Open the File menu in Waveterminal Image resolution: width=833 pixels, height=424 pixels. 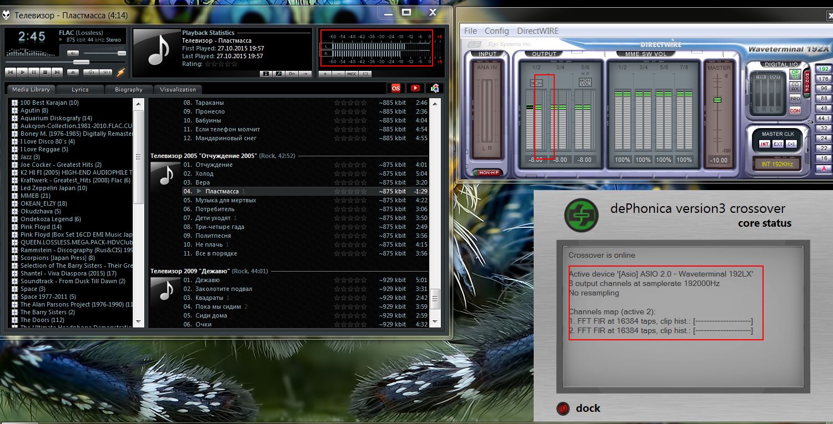pyautogui.click(x=470, y=31)
